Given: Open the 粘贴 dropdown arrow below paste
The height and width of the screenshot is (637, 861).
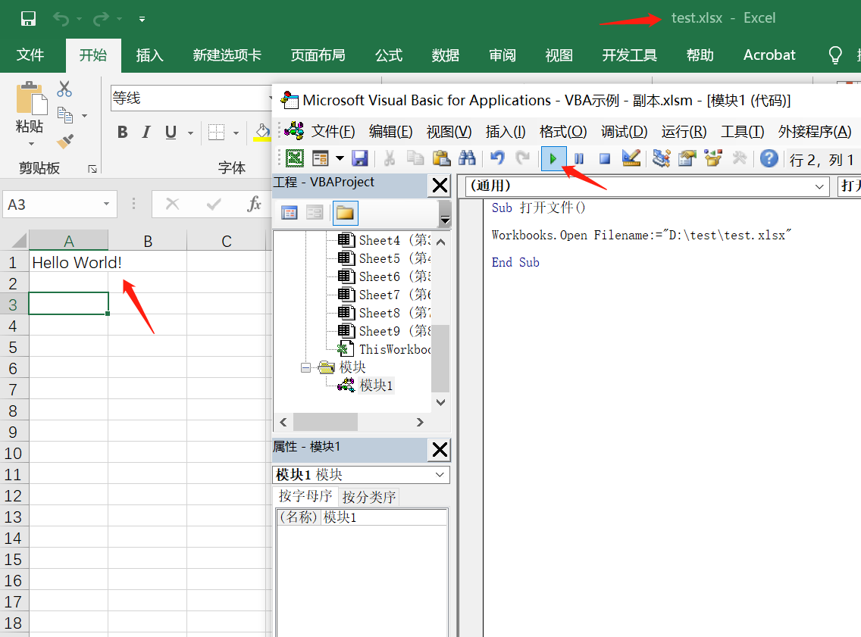Looking at the screenshot, I should point(31,144).
